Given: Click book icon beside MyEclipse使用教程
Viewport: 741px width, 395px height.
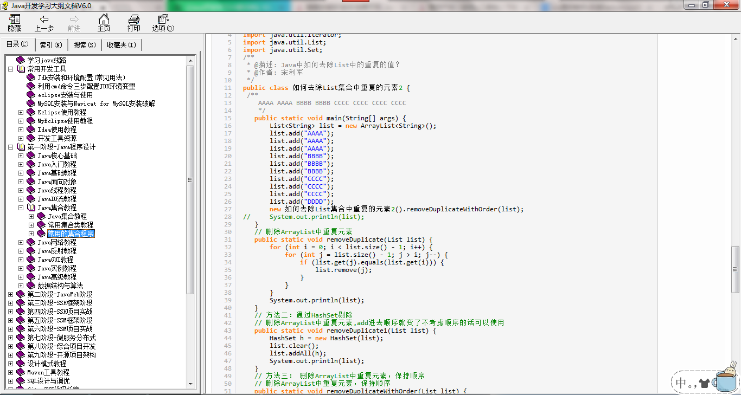Looking at the screenshot, I should click(x=31, y=121).
